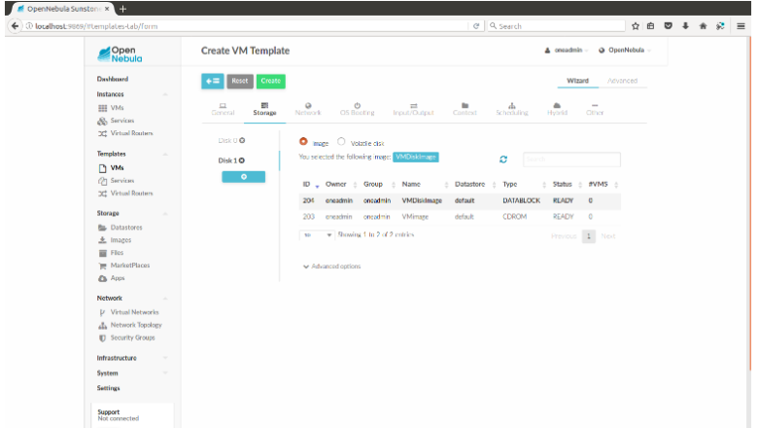Screen dimensions: 758x428
Task: Open the entries-per-page dropdown
Action: 318,235
